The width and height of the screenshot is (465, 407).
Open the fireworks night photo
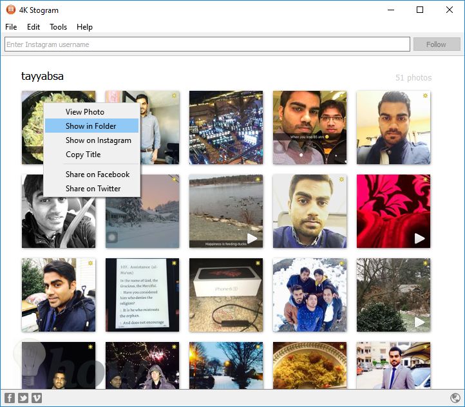pyautogui.click(x=142, y=366)
